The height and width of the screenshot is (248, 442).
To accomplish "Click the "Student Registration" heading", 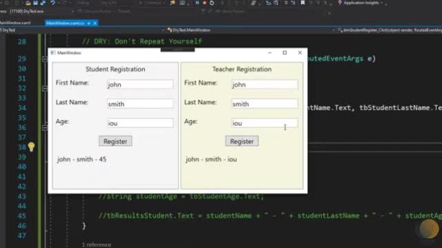I will 115,69.
